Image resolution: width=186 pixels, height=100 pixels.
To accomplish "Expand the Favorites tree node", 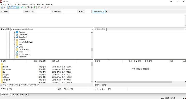I will pyautogui.click(x=14, y=40).
